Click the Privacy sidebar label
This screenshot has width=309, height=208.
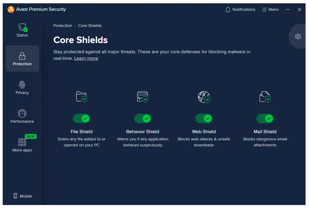click(22, 93)
